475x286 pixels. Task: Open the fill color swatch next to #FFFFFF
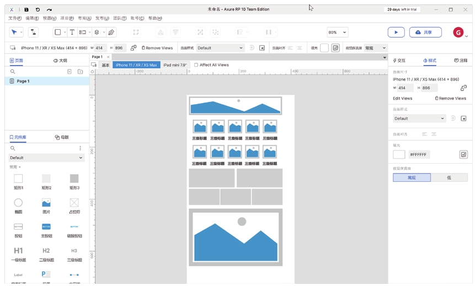(399, 155)
